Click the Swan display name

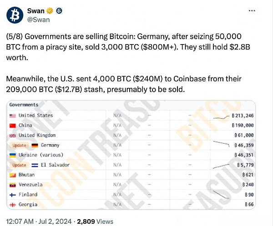(x=35, y=11)
